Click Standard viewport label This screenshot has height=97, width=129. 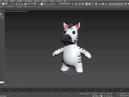[16, 11]
